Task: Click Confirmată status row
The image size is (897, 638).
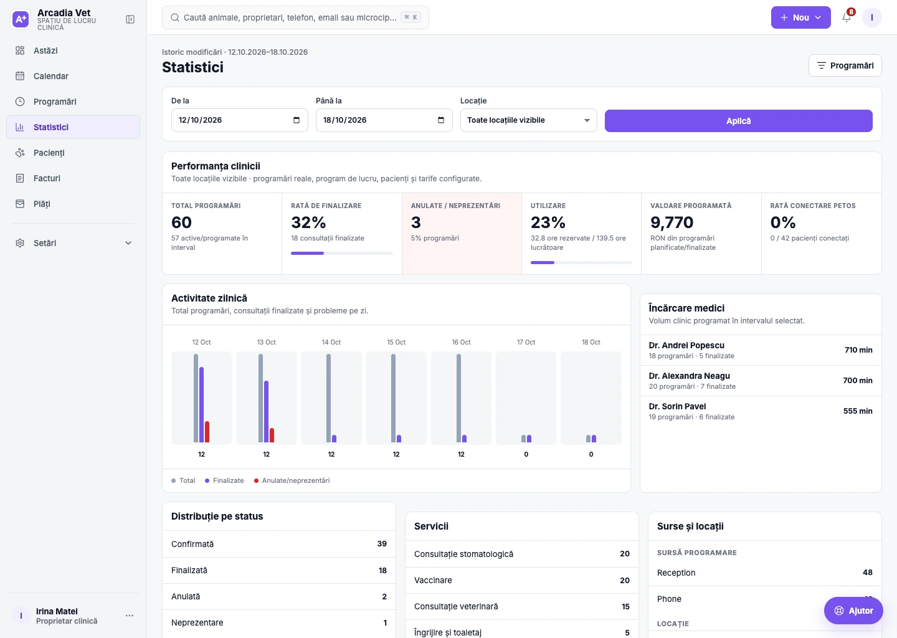Action: (x=279, y=544)
